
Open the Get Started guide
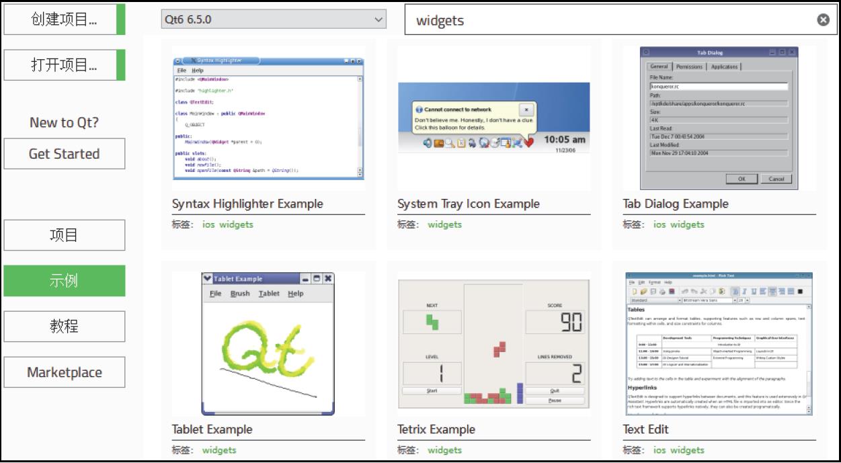tap(65, 153)
